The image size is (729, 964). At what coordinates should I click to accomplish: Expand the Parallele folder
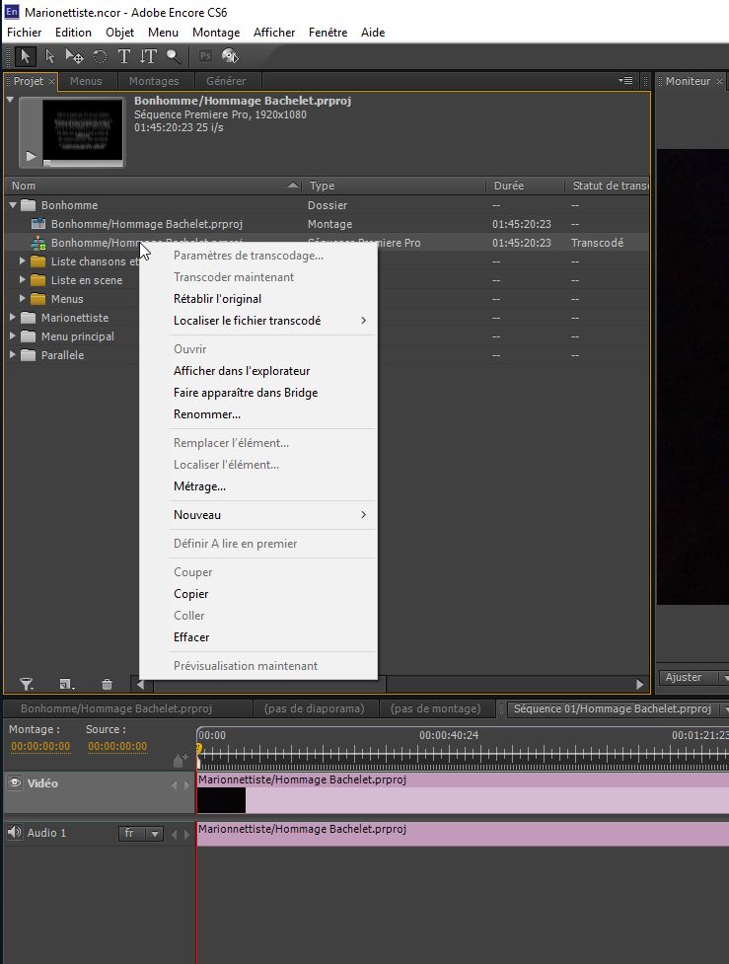coord(13,355)
